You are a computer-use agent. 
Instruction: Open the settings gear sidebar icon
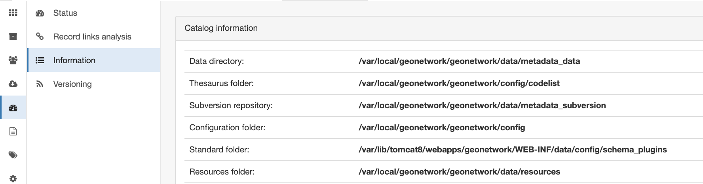[x=13, y=178]
